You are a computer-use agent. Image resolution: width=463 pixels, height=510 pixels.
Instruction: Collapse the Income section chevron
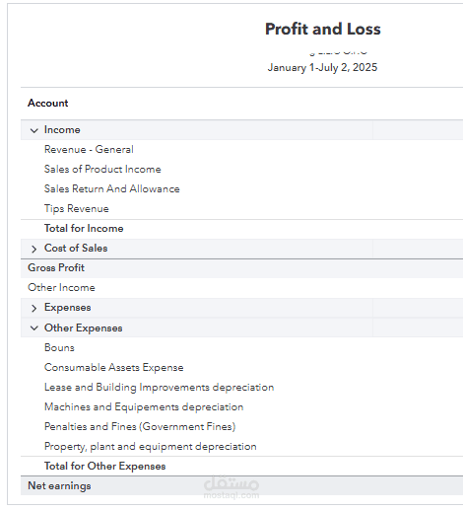click(33, 130)
